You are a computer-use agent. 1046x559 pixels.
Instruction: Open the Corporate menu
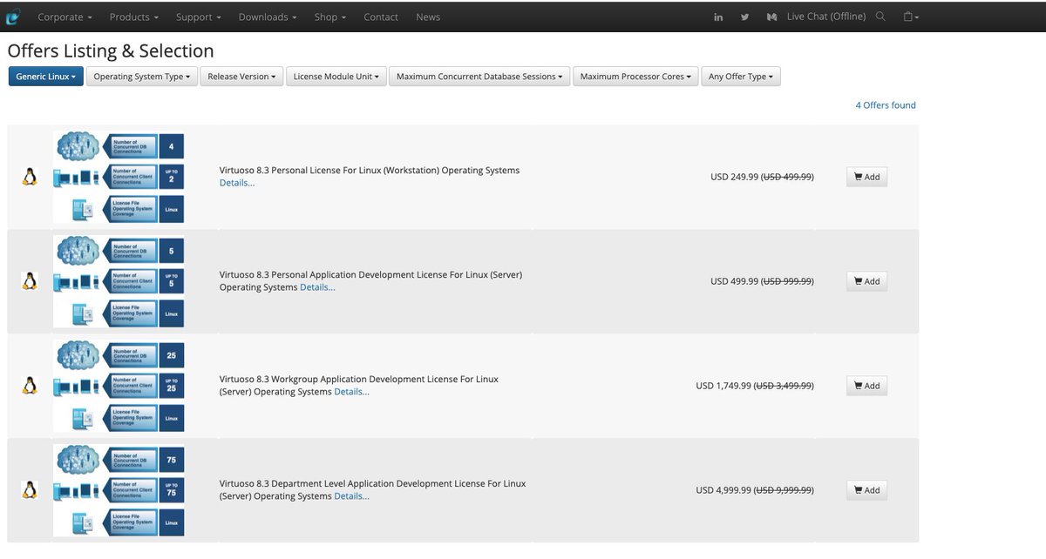click(65, 17)
